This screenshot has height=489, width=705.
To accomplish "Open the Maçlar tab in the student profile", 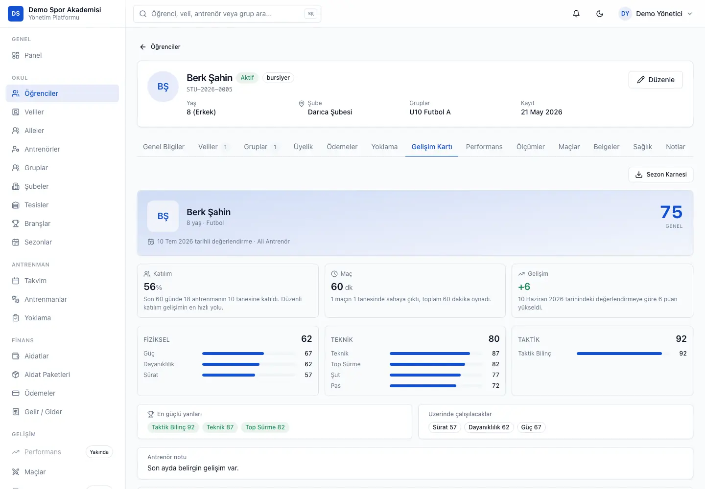I will (569, 147).
